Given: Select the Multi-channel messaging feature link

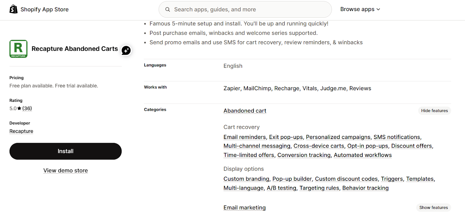Looking at the screenshot, I should pos(257,146).
